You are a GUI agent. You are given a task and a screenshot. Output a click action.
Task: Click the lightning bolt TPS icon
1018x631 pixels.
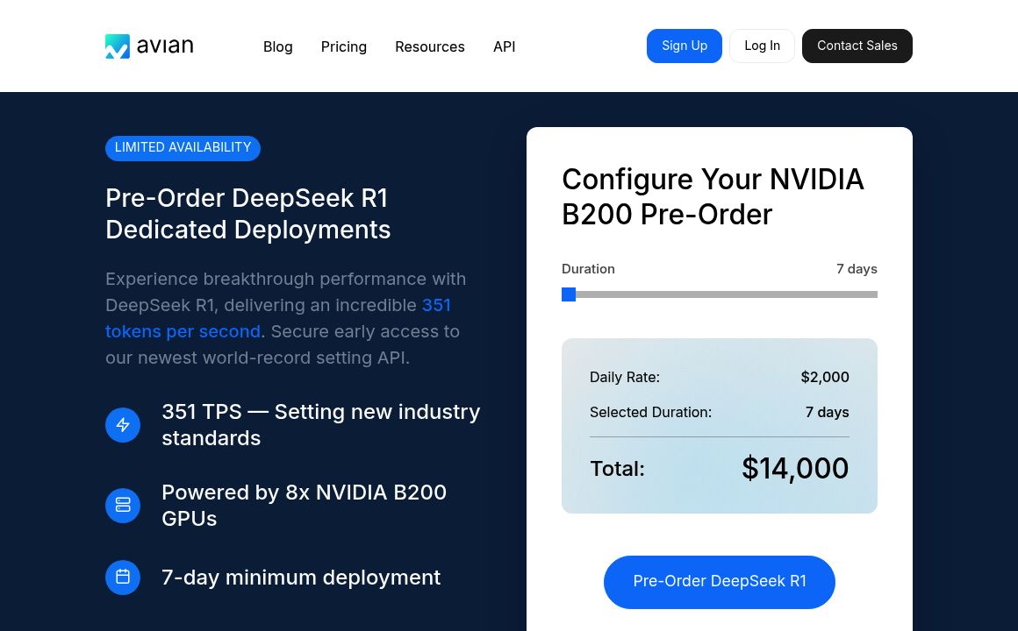(x=123, y=425)
